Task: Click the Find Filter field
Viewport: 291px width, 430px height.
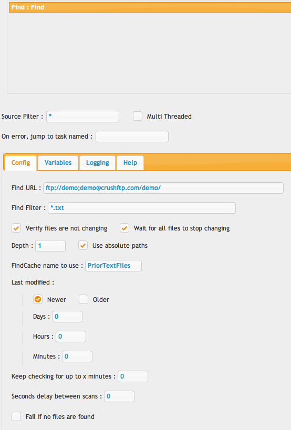Action: coord(142,208)
